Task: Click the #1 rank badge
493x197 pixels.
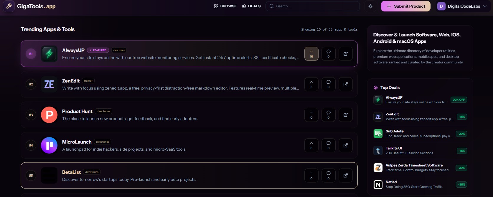Action: click(x=31, y=54)
